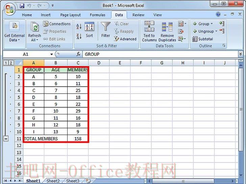Open the Office Button menu
Viewport: 246px width, 184px height.
click(x=9, y=9)
